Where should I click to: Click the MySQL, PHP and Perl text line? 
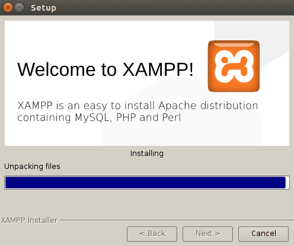point(99,117)
